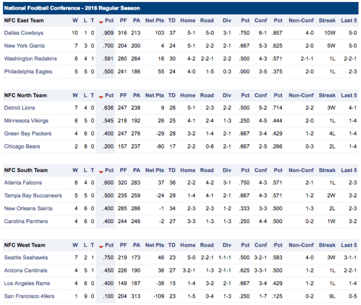The width and height of the screenshot is (361, 305).
Task: Open the New York Giants team page
Action: 24,46
